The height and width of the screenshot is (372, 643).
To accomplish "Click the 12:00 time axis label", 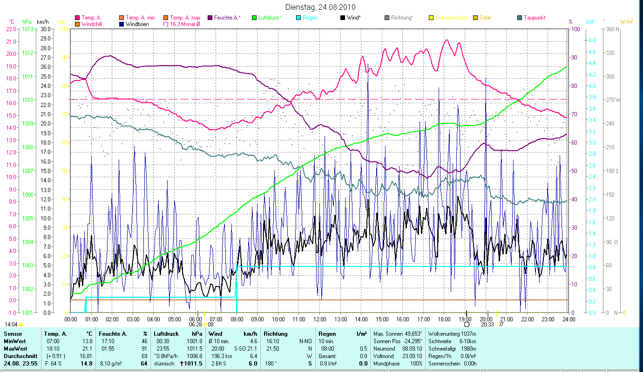I will coord(320,319).
